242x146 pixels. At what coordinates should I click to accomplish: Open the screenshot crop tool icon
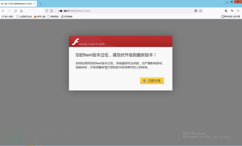click(226, 11)
